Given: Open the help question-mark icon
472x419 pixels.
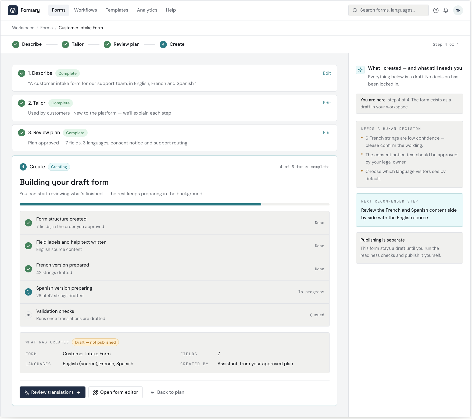Looking at the screenshot, I should [436, 10].
